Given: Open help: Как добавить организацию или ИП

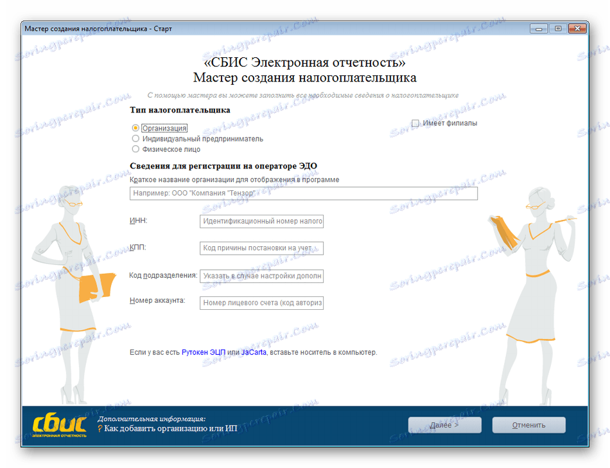Looking at the screenshot, I should click(x=170, y=429).
